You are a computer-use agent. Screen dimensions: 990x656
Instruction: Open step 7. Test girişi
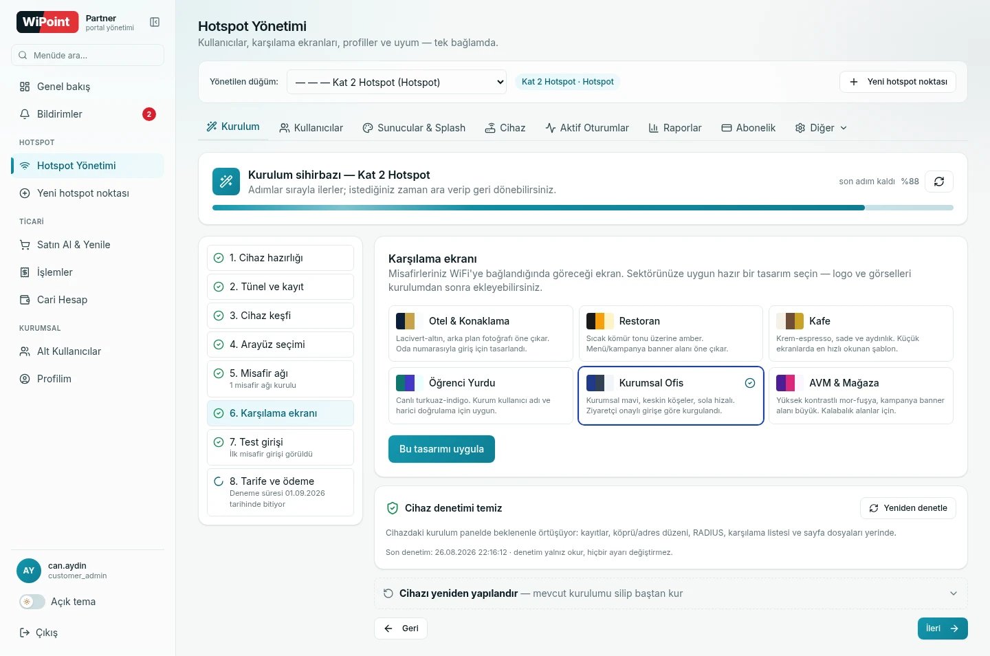280,447
